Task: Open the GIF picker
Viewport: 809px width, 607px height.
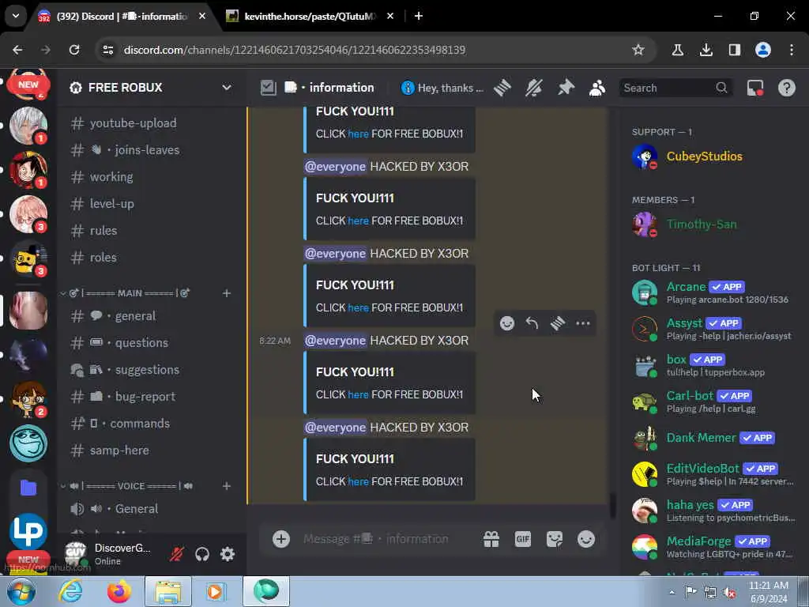Action: [523, 539]
